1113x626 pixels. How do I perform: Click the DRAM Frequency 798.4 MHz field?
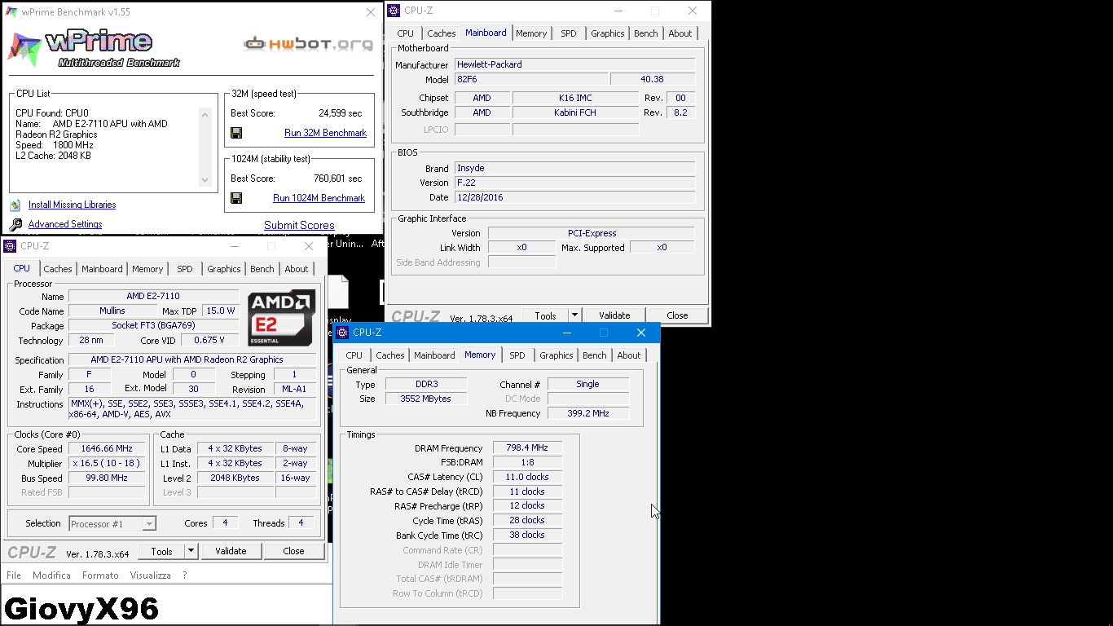(x=527, y=448)
